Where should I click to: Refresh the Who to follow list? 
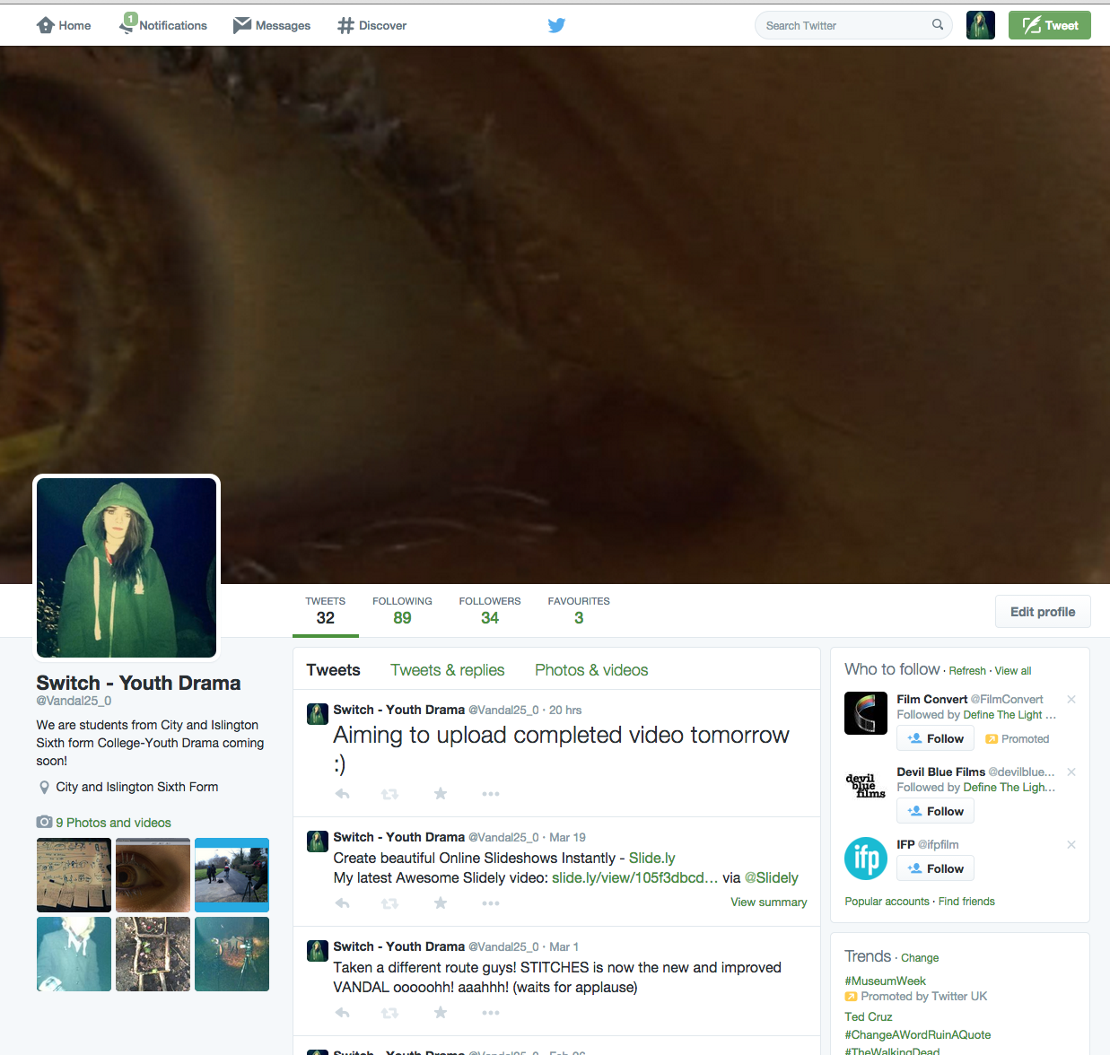(x=967, y=671)
